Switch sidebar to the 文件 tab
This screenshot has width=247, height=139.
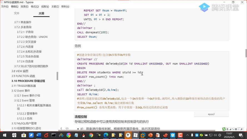(17, 13)
